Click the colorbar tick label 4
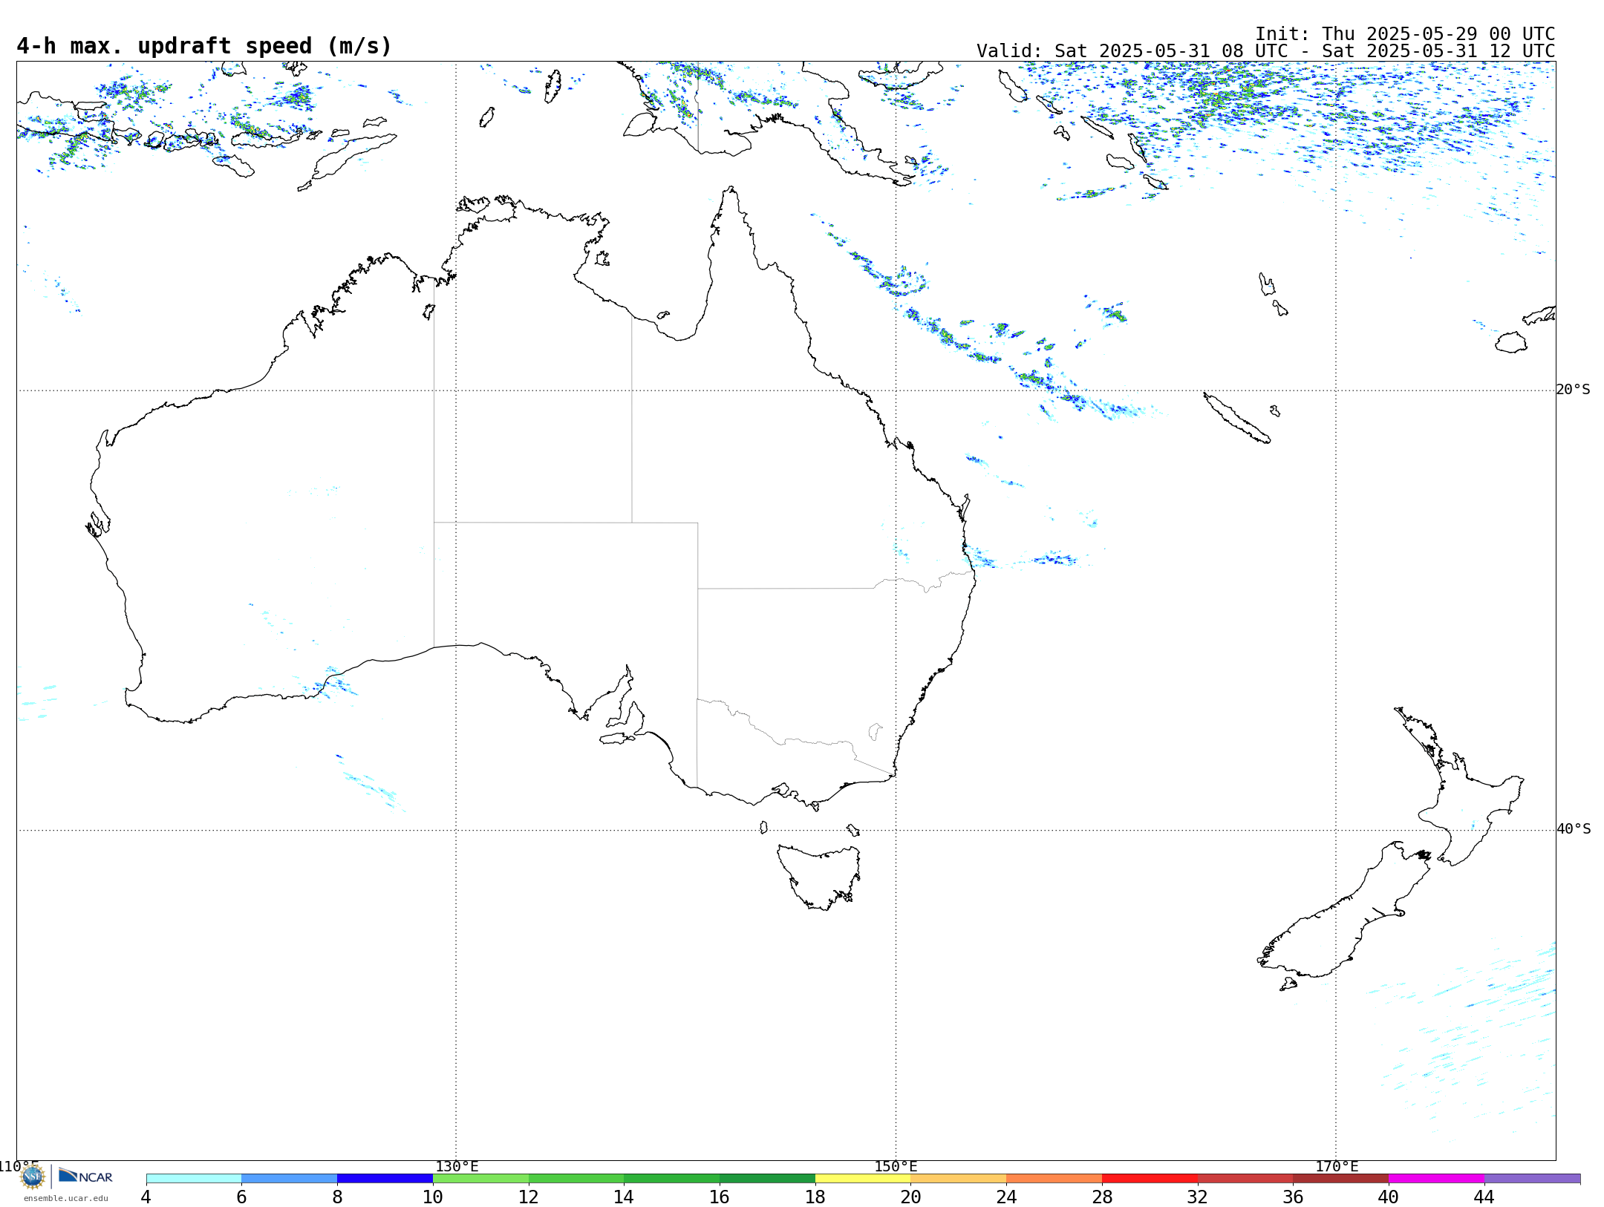This screenshot has width=1604, height=1207. 146,1197
